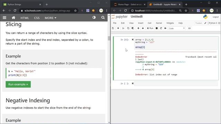Image resolution: width=221 pixels, height=124 pixels.
Task: Interrupt the kernel with stop icon
Action: pos(156,28)
